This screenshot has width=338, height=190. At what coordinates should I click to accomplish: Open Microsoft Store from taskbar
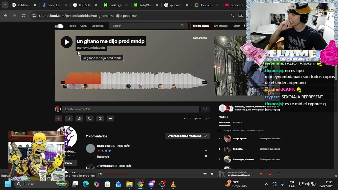[x=107, y=184]
